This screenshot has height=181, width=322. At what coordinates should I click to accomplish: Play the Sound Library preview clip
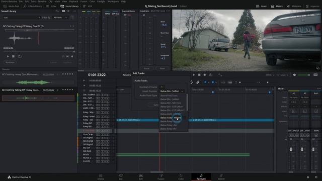click(8, 56)
